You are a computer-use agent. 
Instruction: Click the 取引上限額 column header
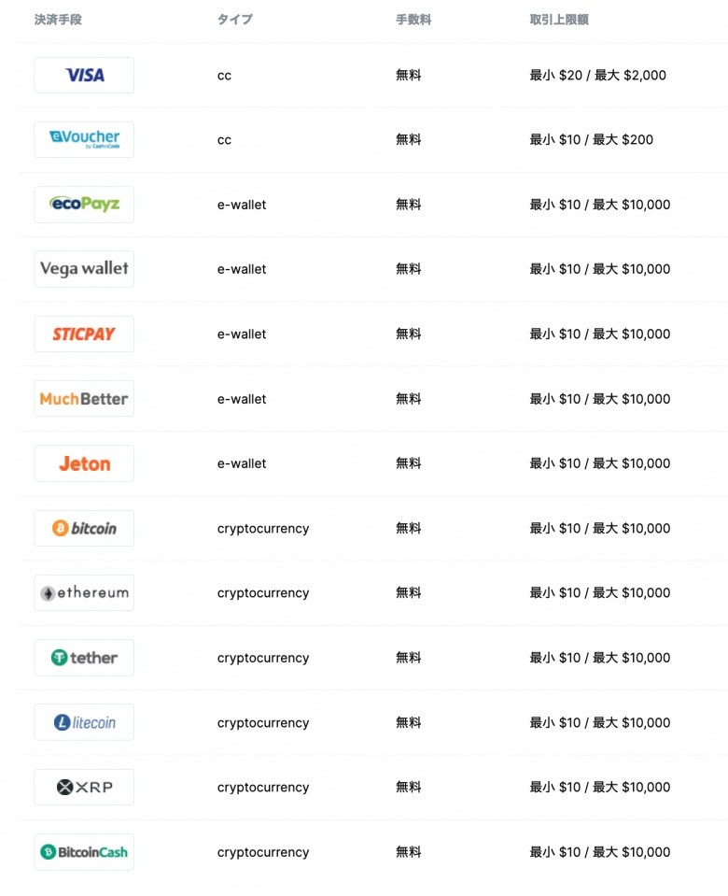coord(559,20)
